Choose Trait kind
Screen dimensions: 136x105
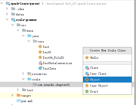[x=107, y=91]
